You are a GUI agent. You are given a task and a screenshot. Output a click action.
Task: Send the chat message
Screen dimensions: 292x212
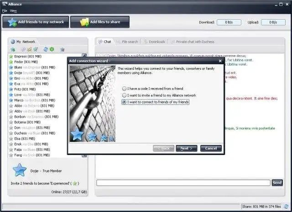click(277, 183)
